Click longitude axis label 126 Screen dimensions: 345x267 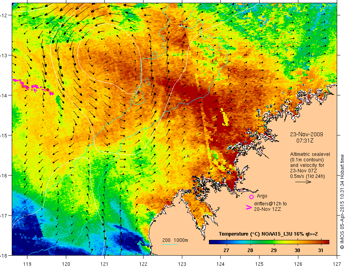tap(298, 264)
